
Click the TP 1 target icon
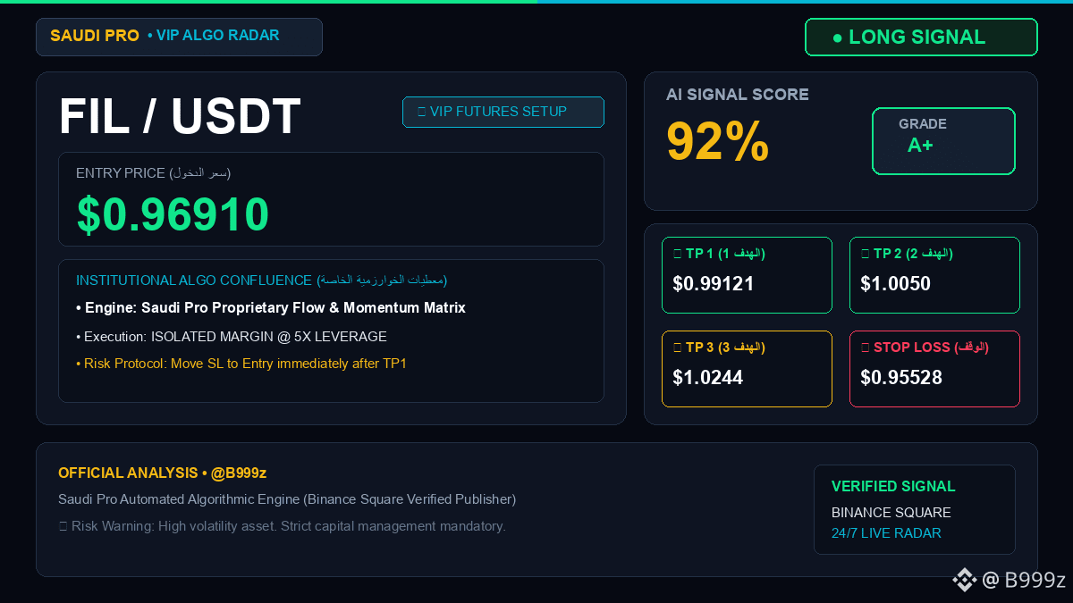point(677,254)
